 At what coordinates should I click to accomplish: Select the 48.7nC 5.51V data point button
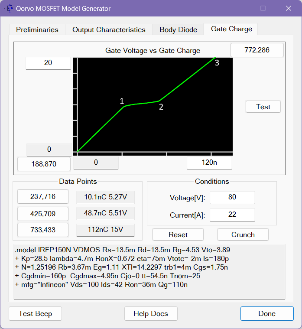(105, 213)
